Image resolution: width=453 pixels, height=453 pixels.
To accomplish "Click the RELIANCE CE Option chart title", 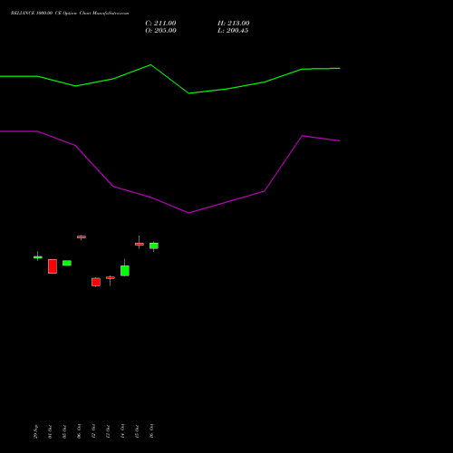I will pyautogui.click(x=70, y=14).
